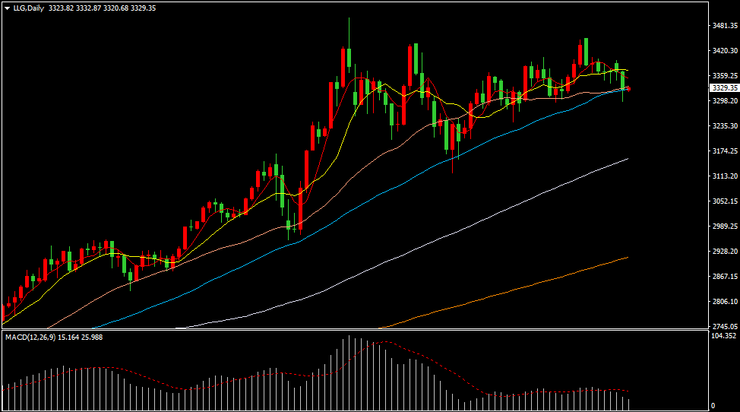Click the 3235.30 price axis label
Image resolution: width=740 pixels, height=412 pixels.
(x=725, y=126)
